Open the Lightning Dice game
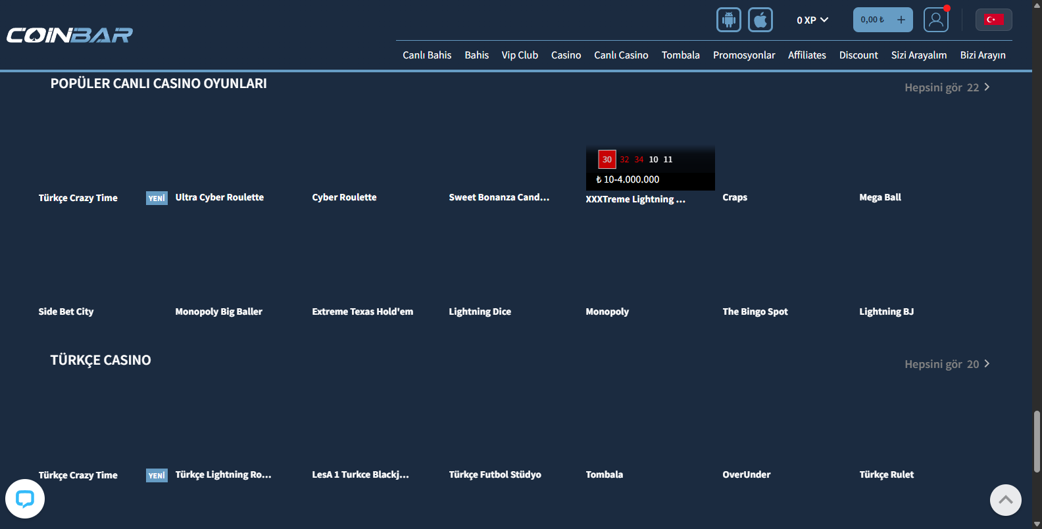The image size is (1042, 529). point(480,311)
